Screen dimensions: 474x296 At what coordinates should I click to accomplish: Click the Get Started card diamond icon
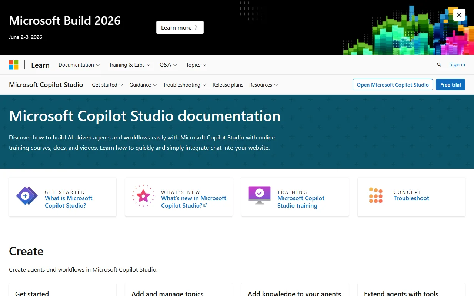coord(27,196)
